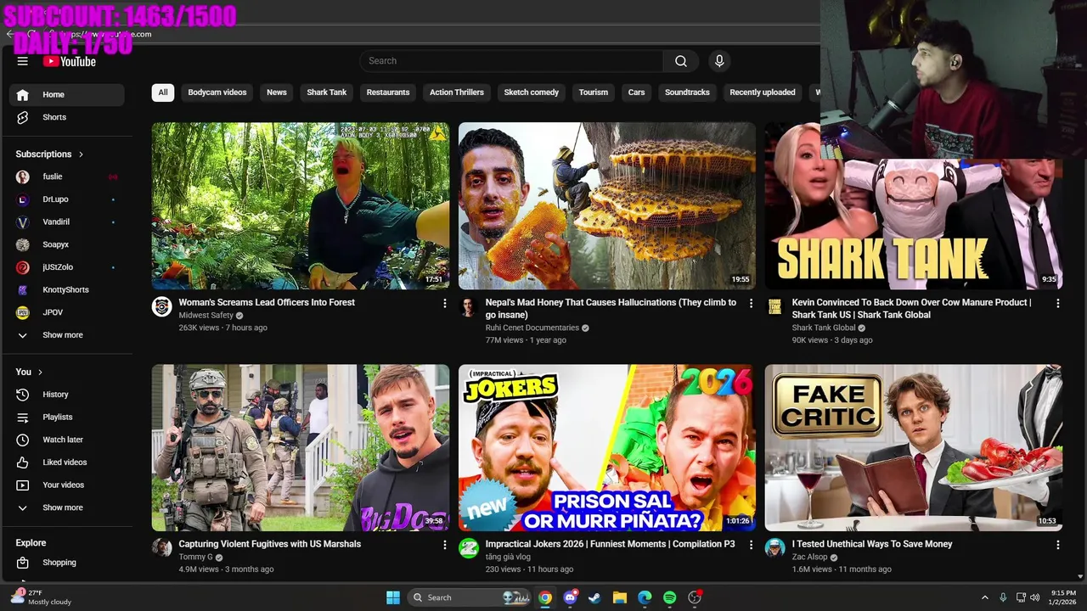The width and height of the screenshot is (1087, 611).
Task: Select the Tourism filter chip
Action: (594, 92)
